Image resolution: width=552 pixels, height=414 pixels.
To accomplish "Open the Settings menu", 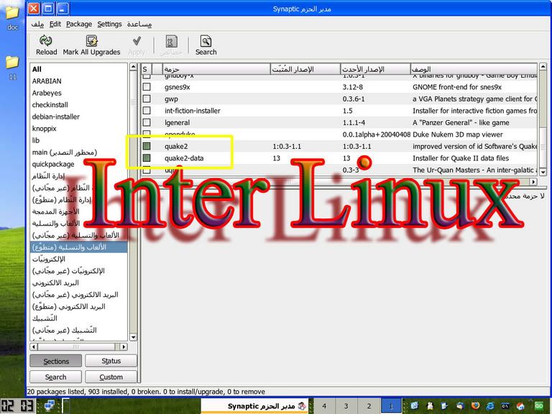I will coord(109,24).
